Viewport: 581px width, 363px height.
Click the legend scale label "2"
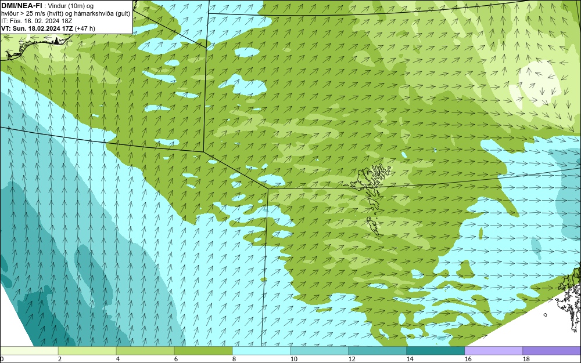[x=60, y=359]
